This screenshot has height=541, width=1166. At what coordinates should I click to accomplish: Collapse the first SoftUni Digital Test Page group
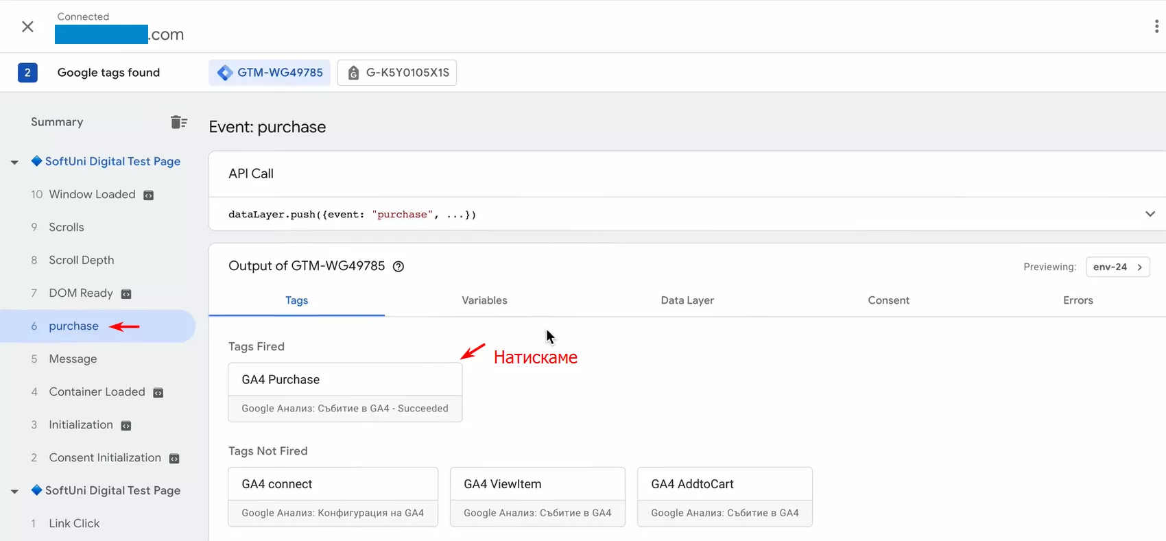tap(14, 163)
